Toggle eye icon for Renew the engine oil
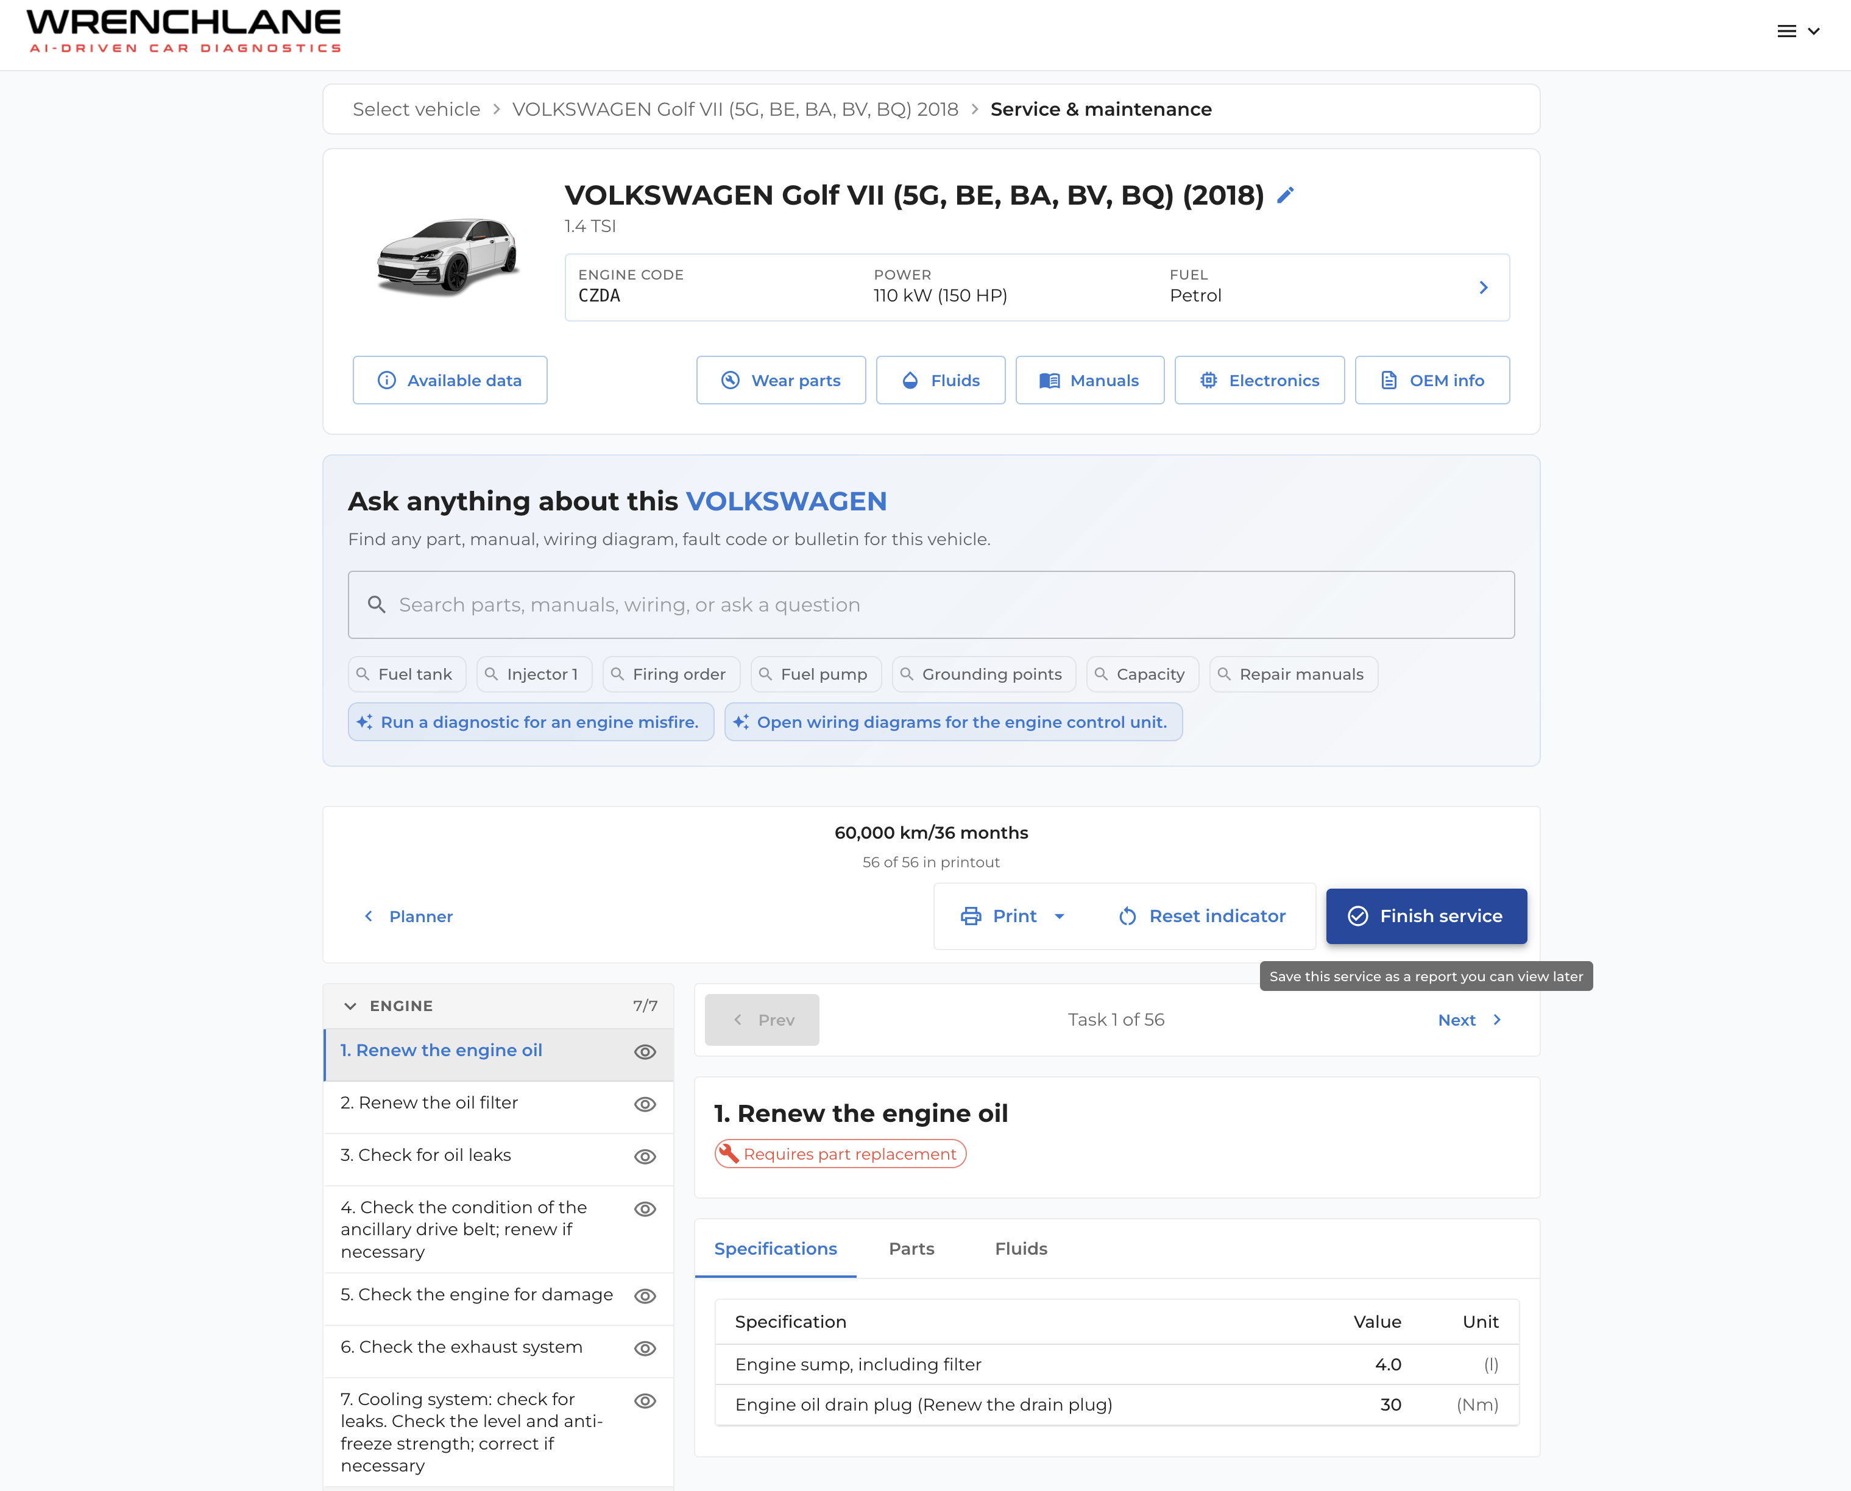Screen dimensions: 1851x1491 645,1052
